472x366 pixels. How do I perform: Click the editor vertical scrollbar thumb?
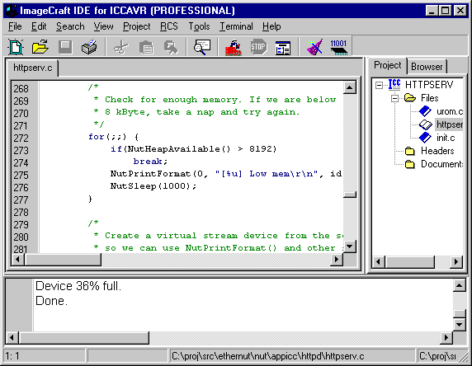pos(350,195)
